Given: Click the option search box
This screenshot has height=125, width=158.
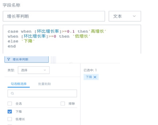Looking at the screenshot, I should 42,93.
